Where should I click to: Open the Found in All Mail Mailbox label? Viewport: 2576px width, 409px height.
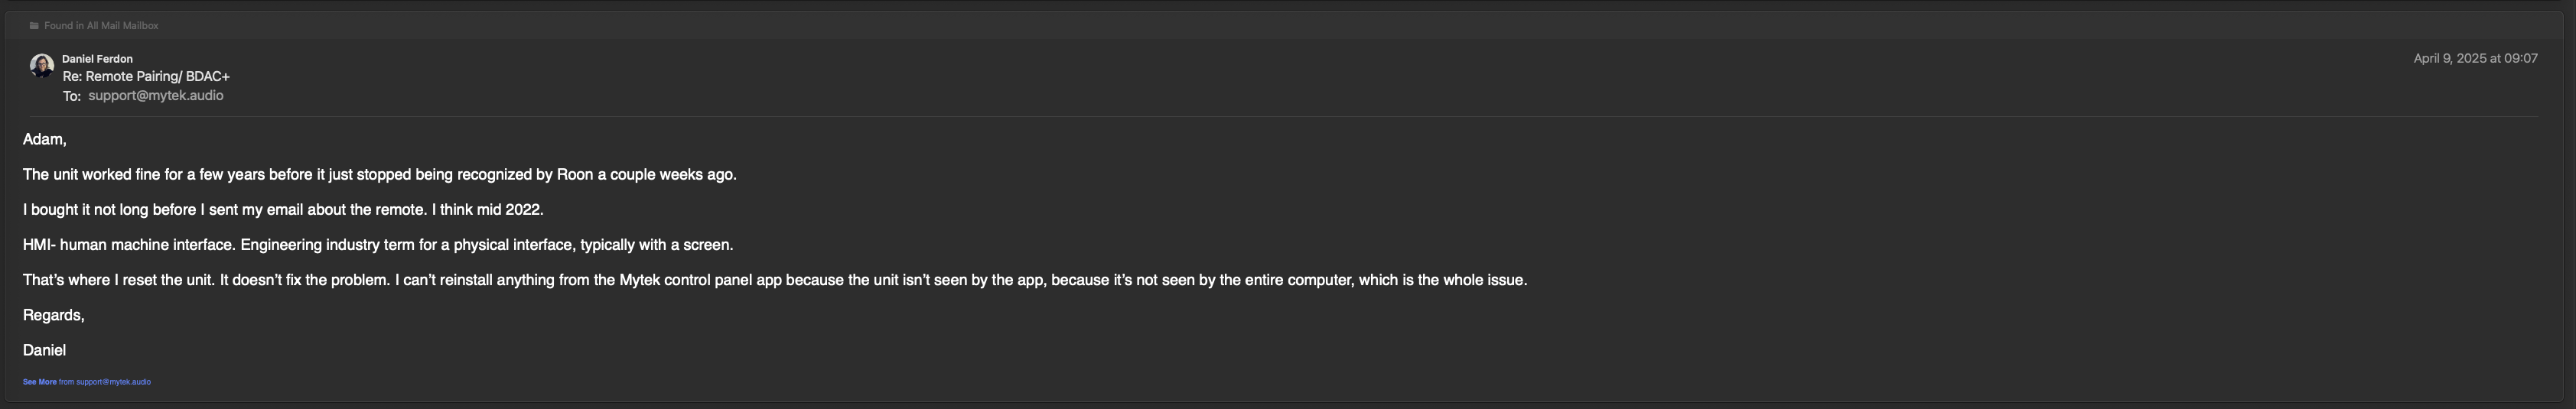point(101,26)
